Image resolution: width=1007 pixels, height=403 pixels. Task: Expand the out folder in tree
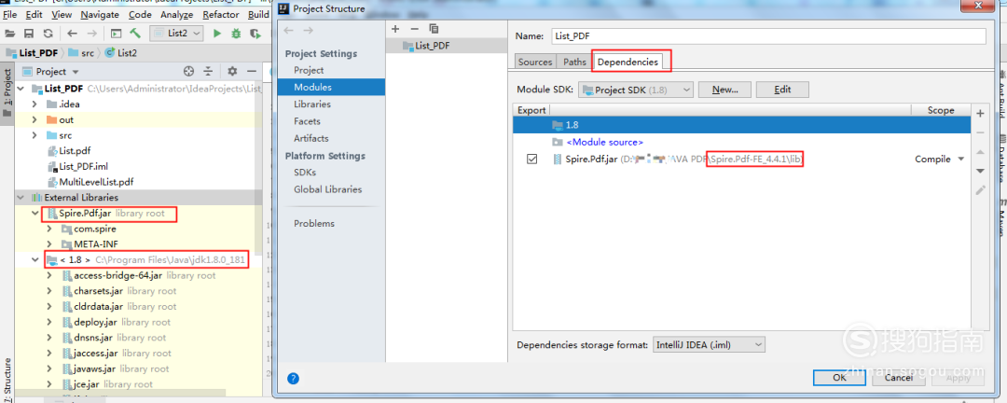(x=35, y=119)
